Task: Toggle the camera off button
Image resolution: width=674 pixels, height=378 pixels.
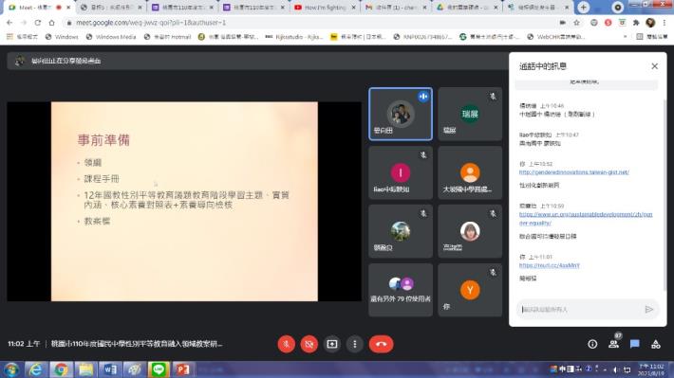Action: click(x=309, y=344)
